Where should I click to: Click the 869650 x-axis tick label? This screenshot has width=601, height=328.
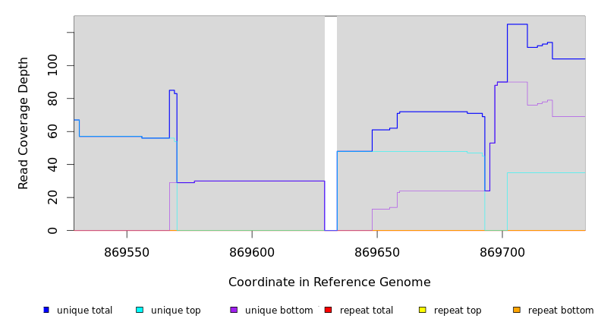pos(377,251)
